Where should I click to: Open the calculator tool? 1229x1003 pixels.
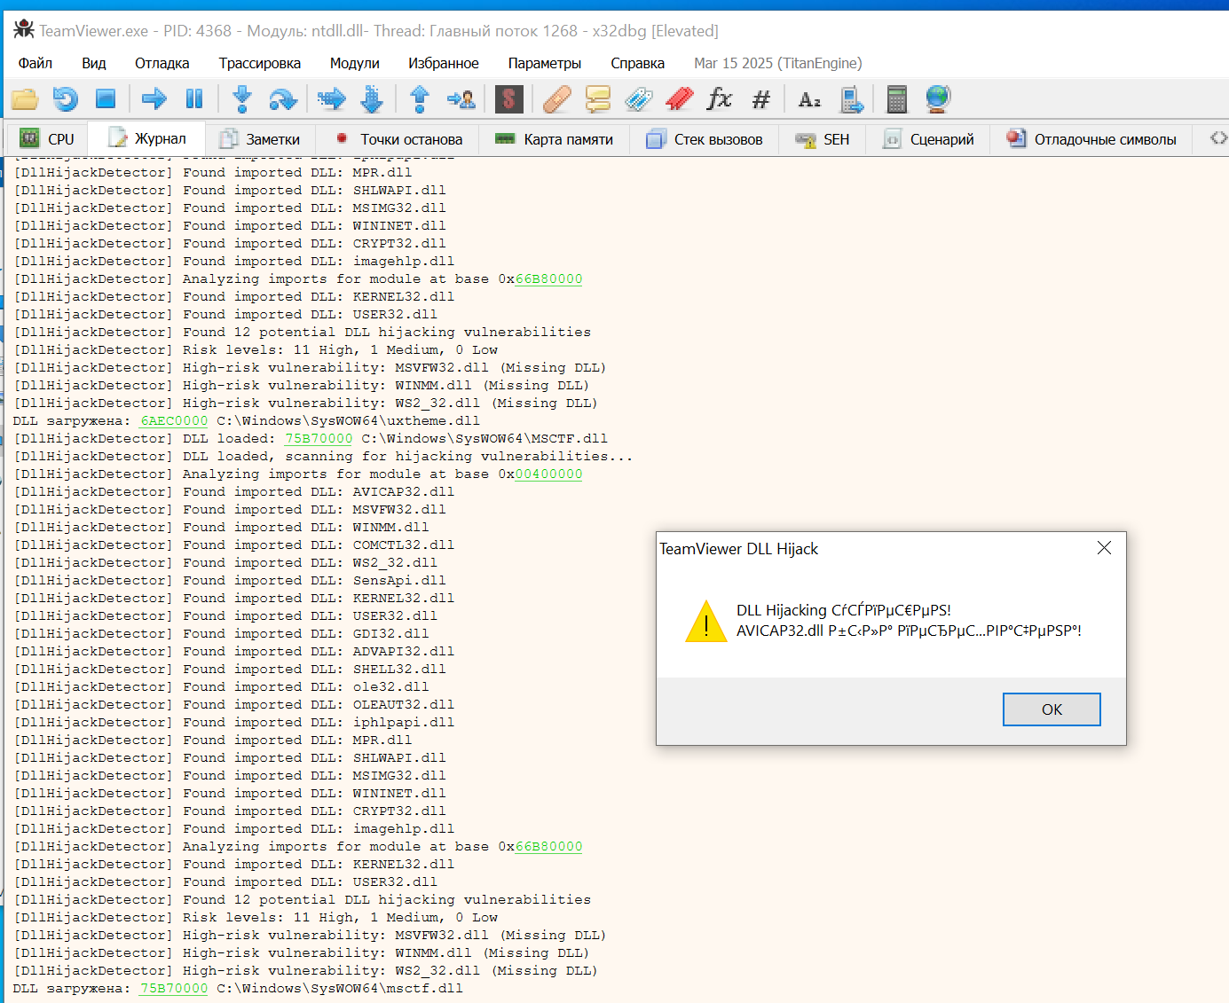point(897,99)
